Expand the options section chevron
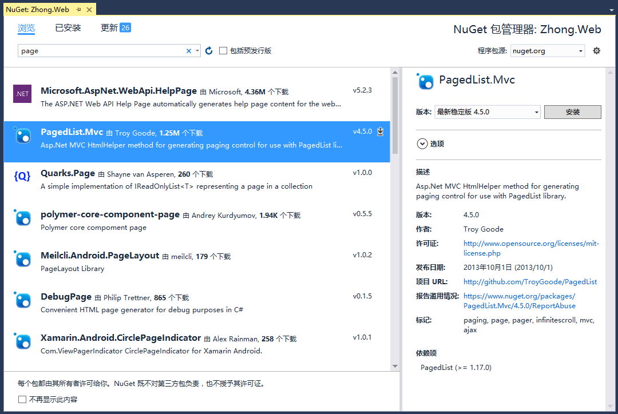The width and height of the screenshot is (618, 414). [422, 144]
